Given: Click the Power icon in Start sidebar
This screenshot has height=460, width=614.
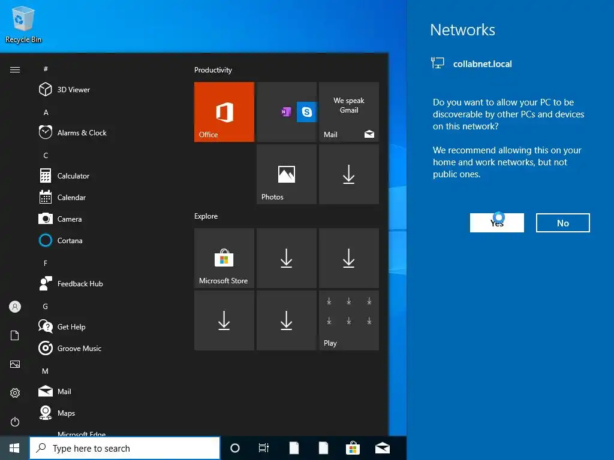Looking at the screenshot, I should click(15, 422).
